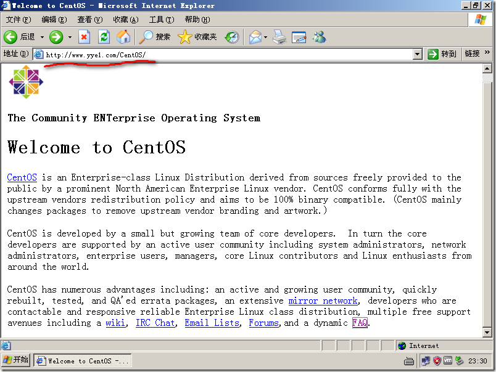Click the status bar page icon
This screenshot has width=496, height=372.
6,346
